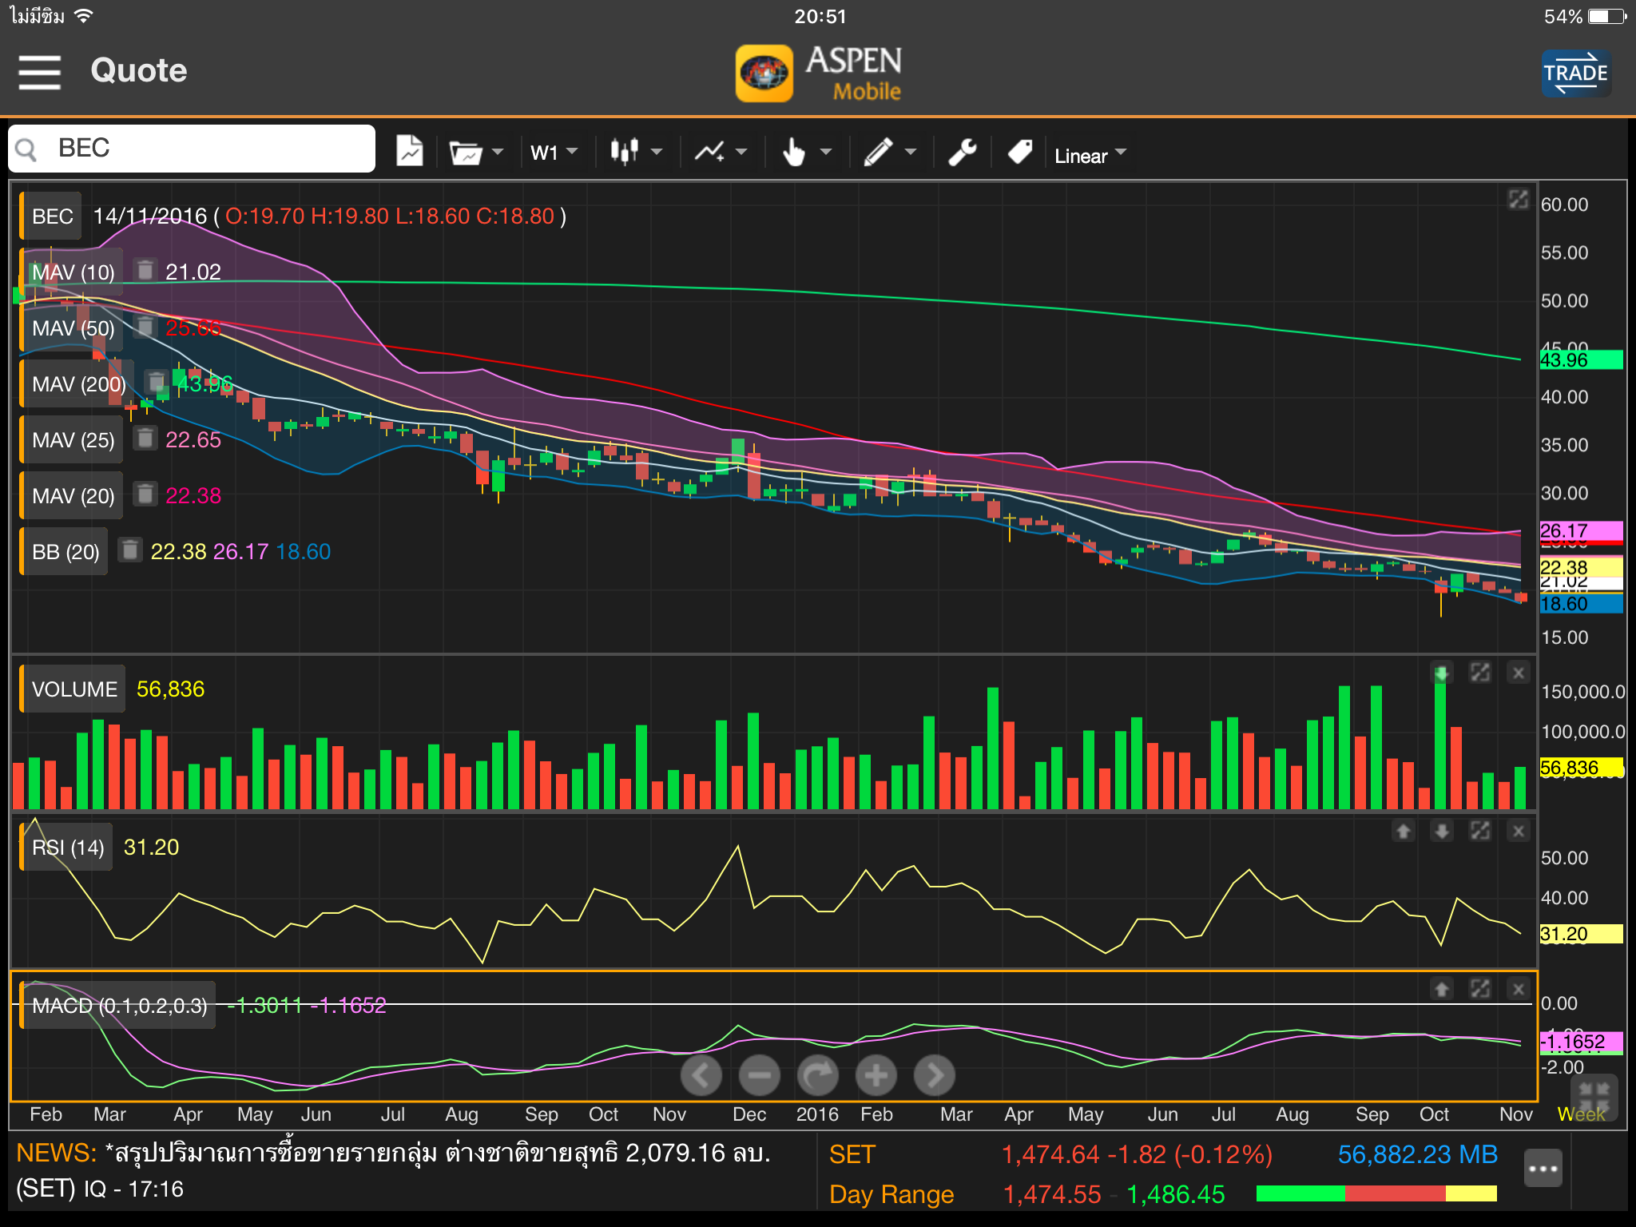Open the add indicator dropdown
The image size is (1636, 1227).
[x=721, y=151]
